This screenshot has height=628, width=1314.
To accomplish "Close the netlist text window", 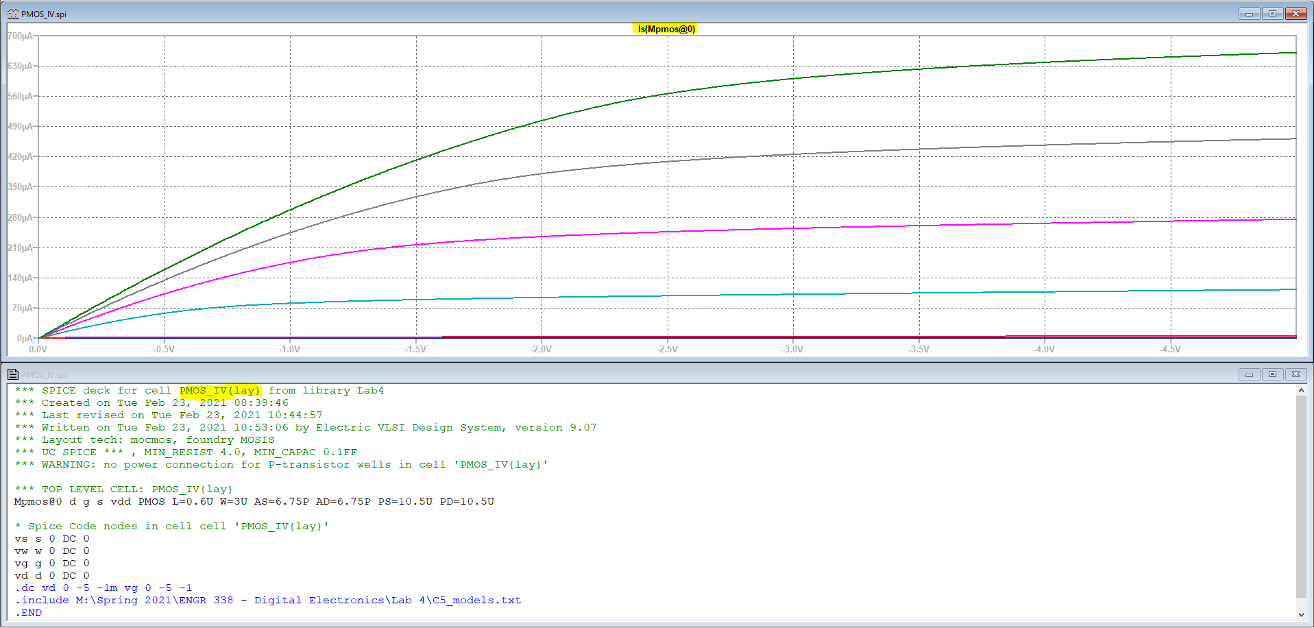I will tap(1295, 374).
